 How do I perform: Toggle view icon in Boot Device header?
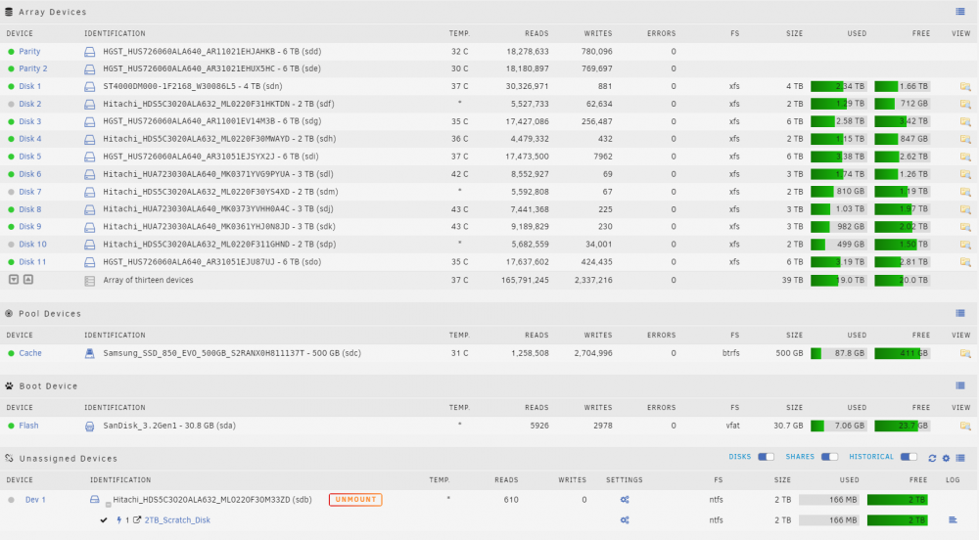click(x=960, y=386)
